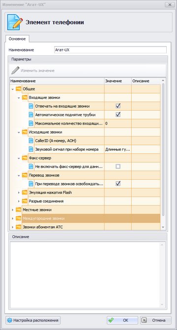This screenshot has width=177, height=330.
Task: Click the folder icon of Входящие звонки
Action: click(x=25, y=97)
